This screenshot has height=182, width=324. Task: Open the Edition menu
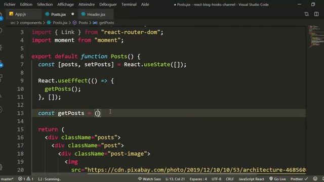(26, 5)
